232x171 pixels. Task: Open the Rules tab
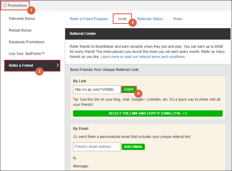[178, 19]
